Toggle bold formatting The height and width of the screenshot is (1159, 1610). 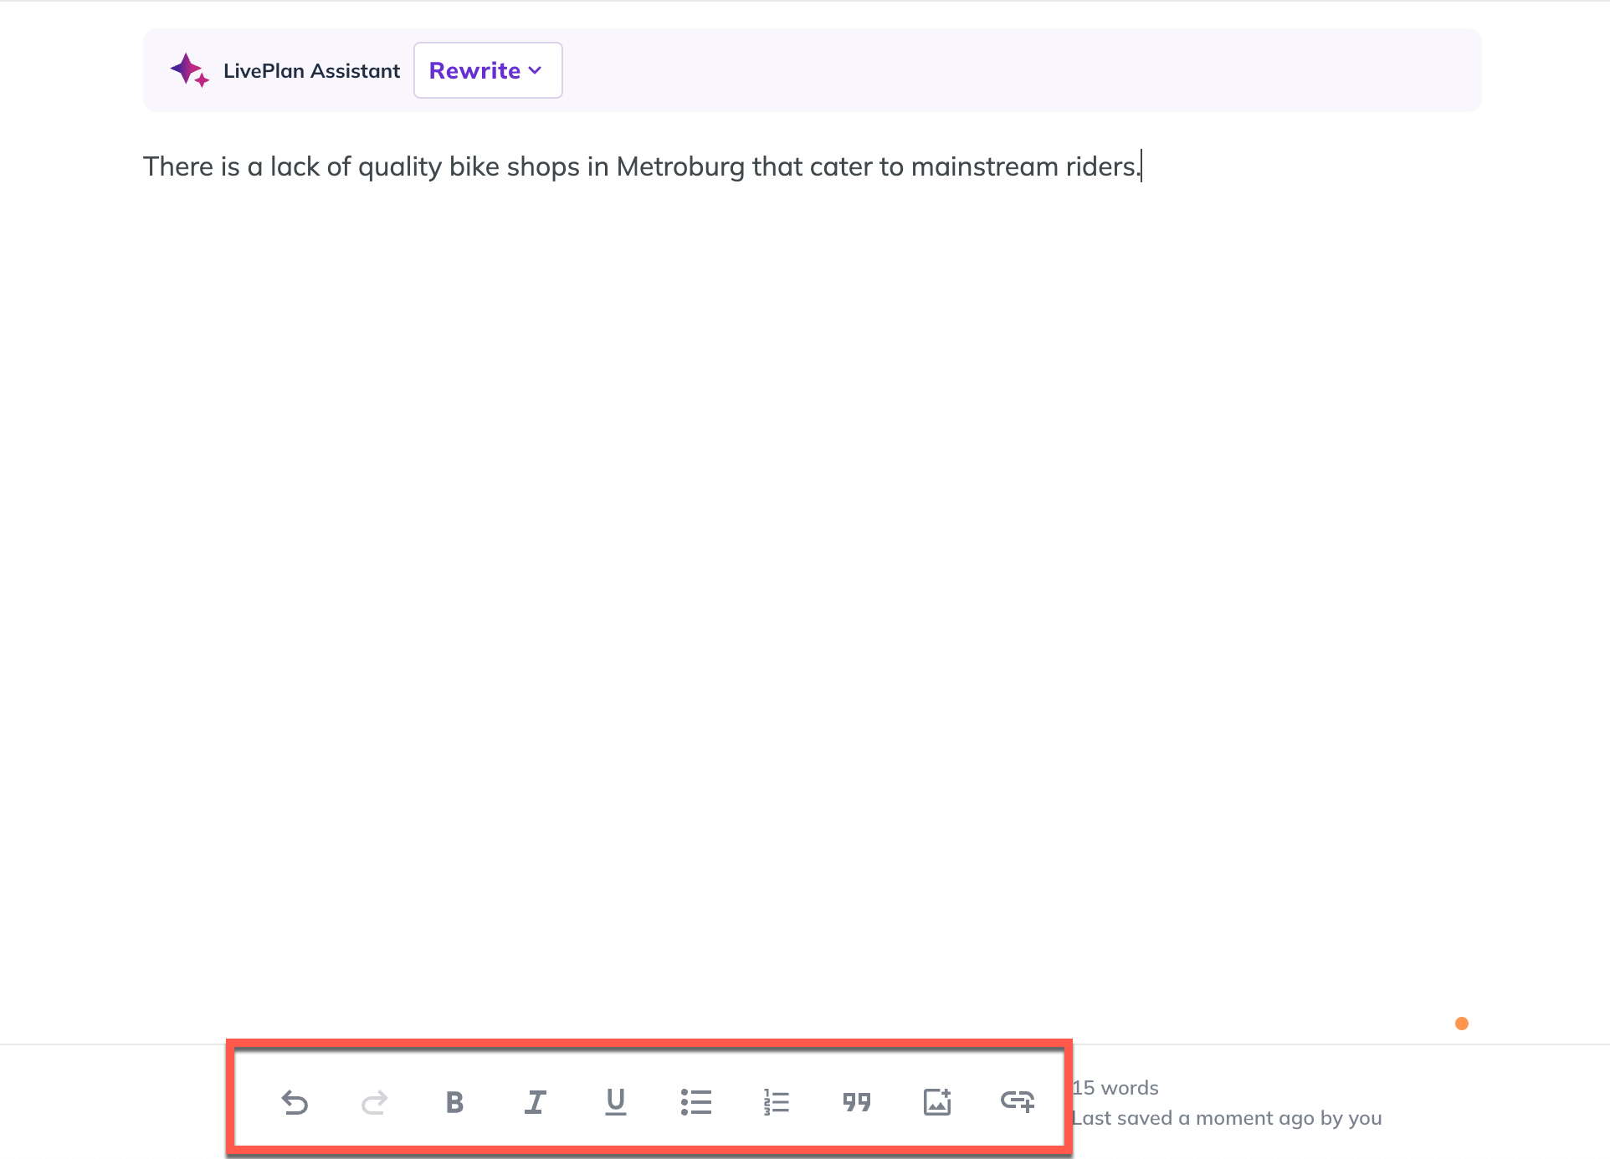[454, 1102]
